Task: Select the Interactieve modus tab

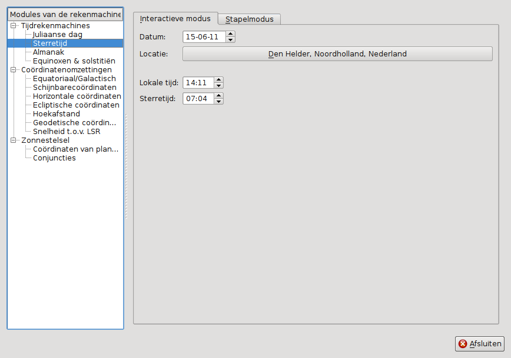Action: click(x=175, y=19)
